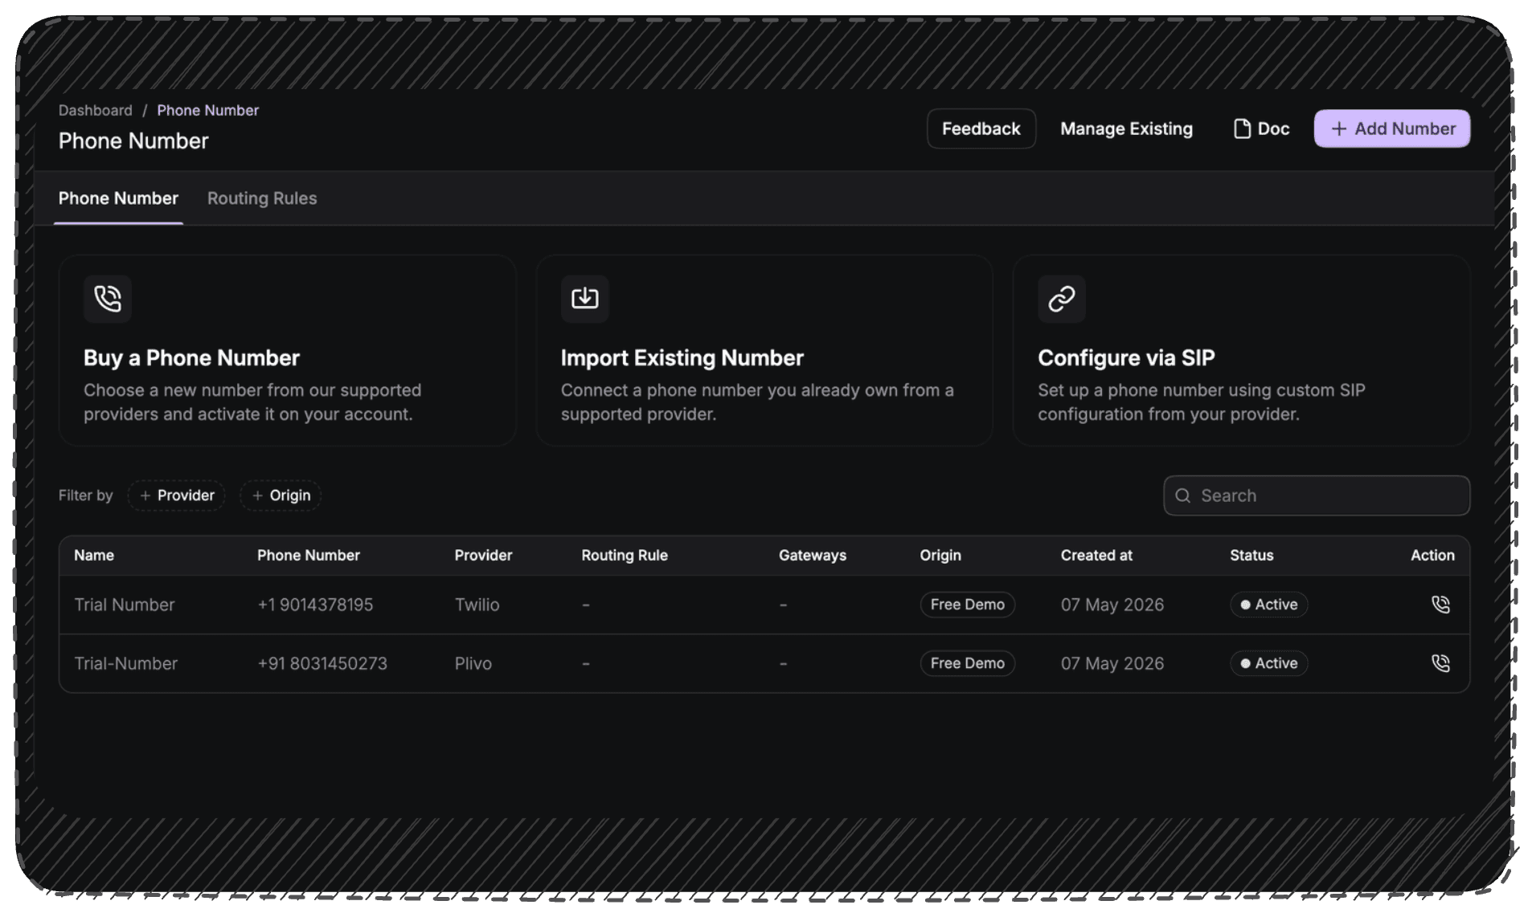Image resolution: width=1528 pixels, height=909 pixels.
Task: Focus the Search input field
Action: [x=1317, y=495]
